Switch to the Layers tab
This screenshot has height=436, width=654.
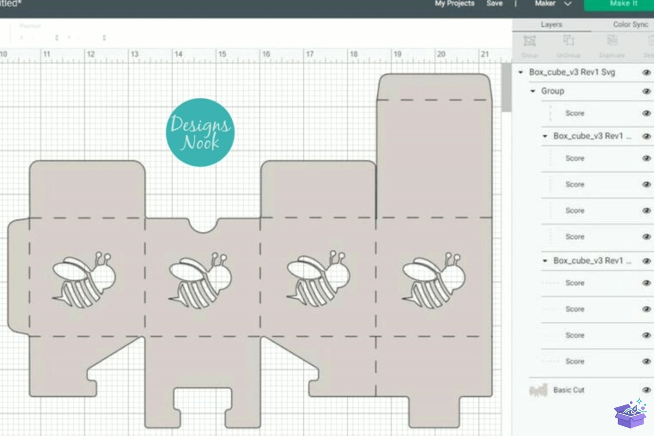(x=551, y=25)
